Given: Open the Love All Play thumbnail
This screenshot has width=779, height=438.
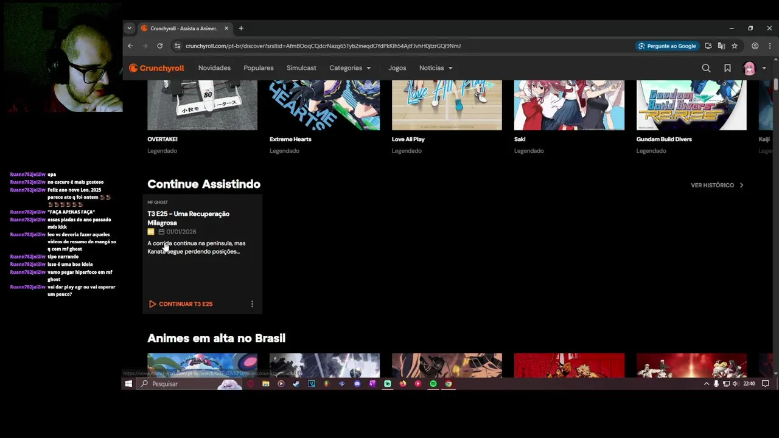Looking at the screenshot, I should [447, 105].
